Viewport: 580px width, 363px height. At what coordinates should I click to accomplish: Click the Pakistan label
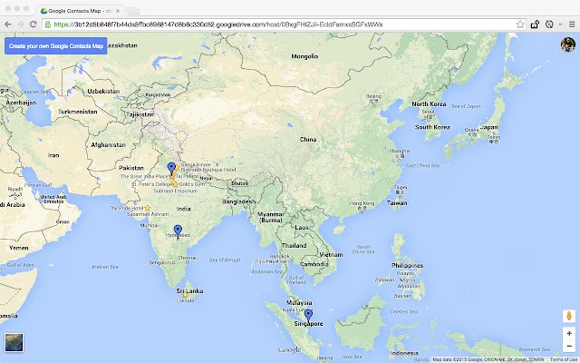(x=130, y=168)
